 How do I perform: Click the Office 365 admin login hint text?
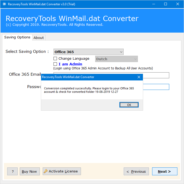click(103, 68)
